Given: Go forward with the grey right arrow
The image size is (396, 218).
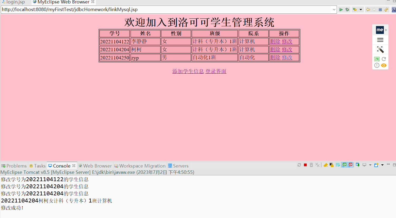Looking at the screenshot, I should (374, 9).
